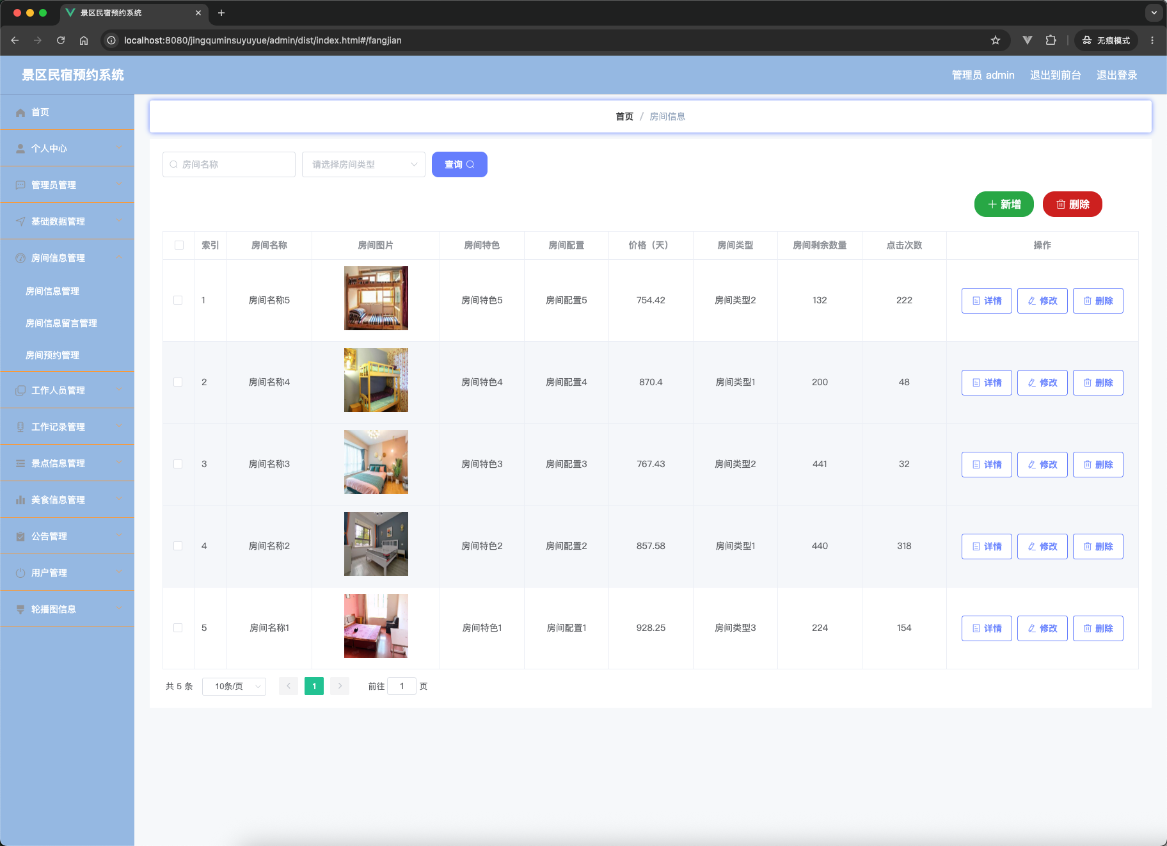
Task: Click 删除 for 房间名称3 row
Action: pyautogui.click(x=1098, y=465)
